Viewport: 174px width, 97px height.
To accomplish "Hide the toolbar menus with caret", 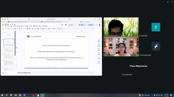I will 93,29.
